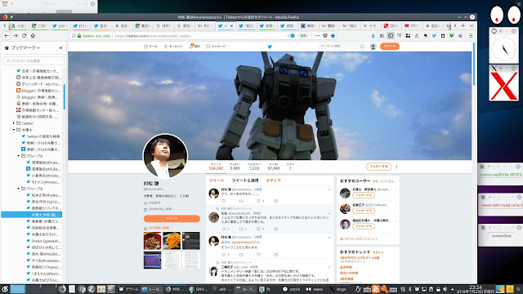Open Twitter メッセージ nav item
Image resolution: width=523 pixels, height=294 pixels.
(216, 47)
